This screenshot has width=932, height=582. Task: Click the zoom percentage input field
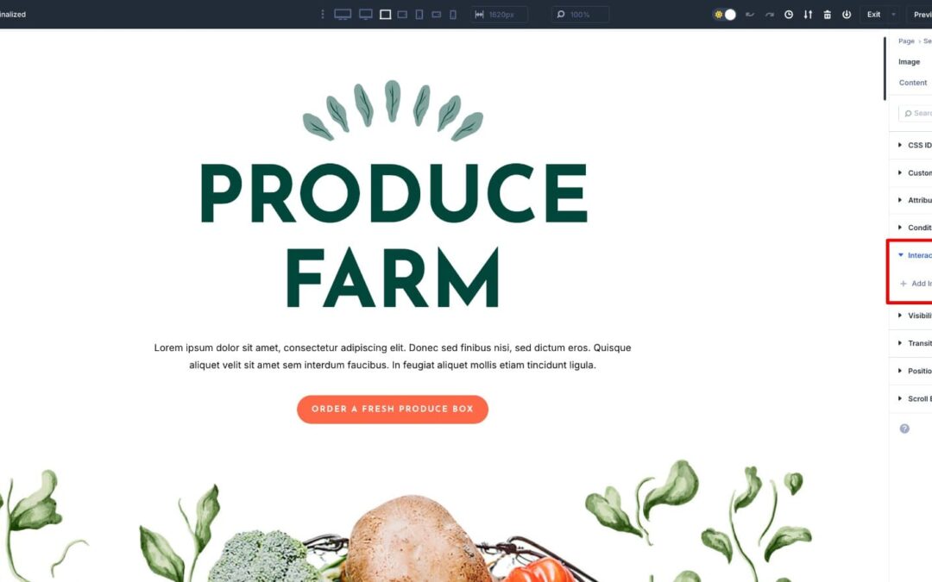point(580,15)
